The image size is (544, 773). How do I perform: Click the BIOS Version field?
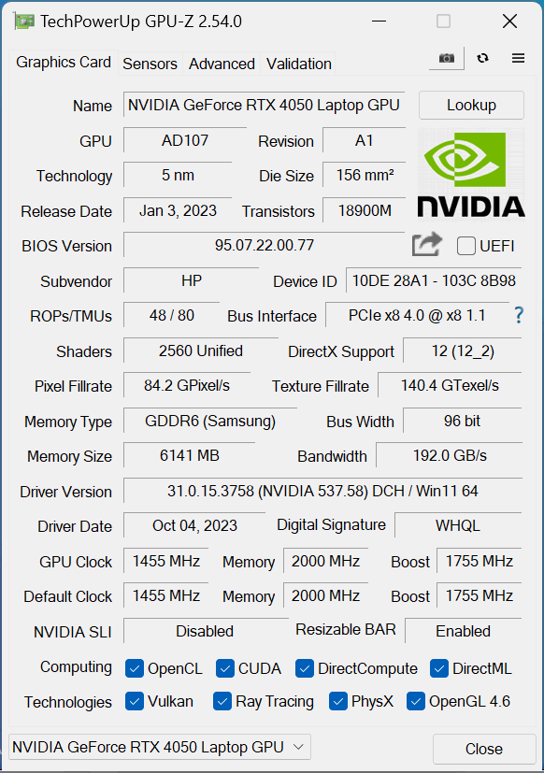pos(264,245)
